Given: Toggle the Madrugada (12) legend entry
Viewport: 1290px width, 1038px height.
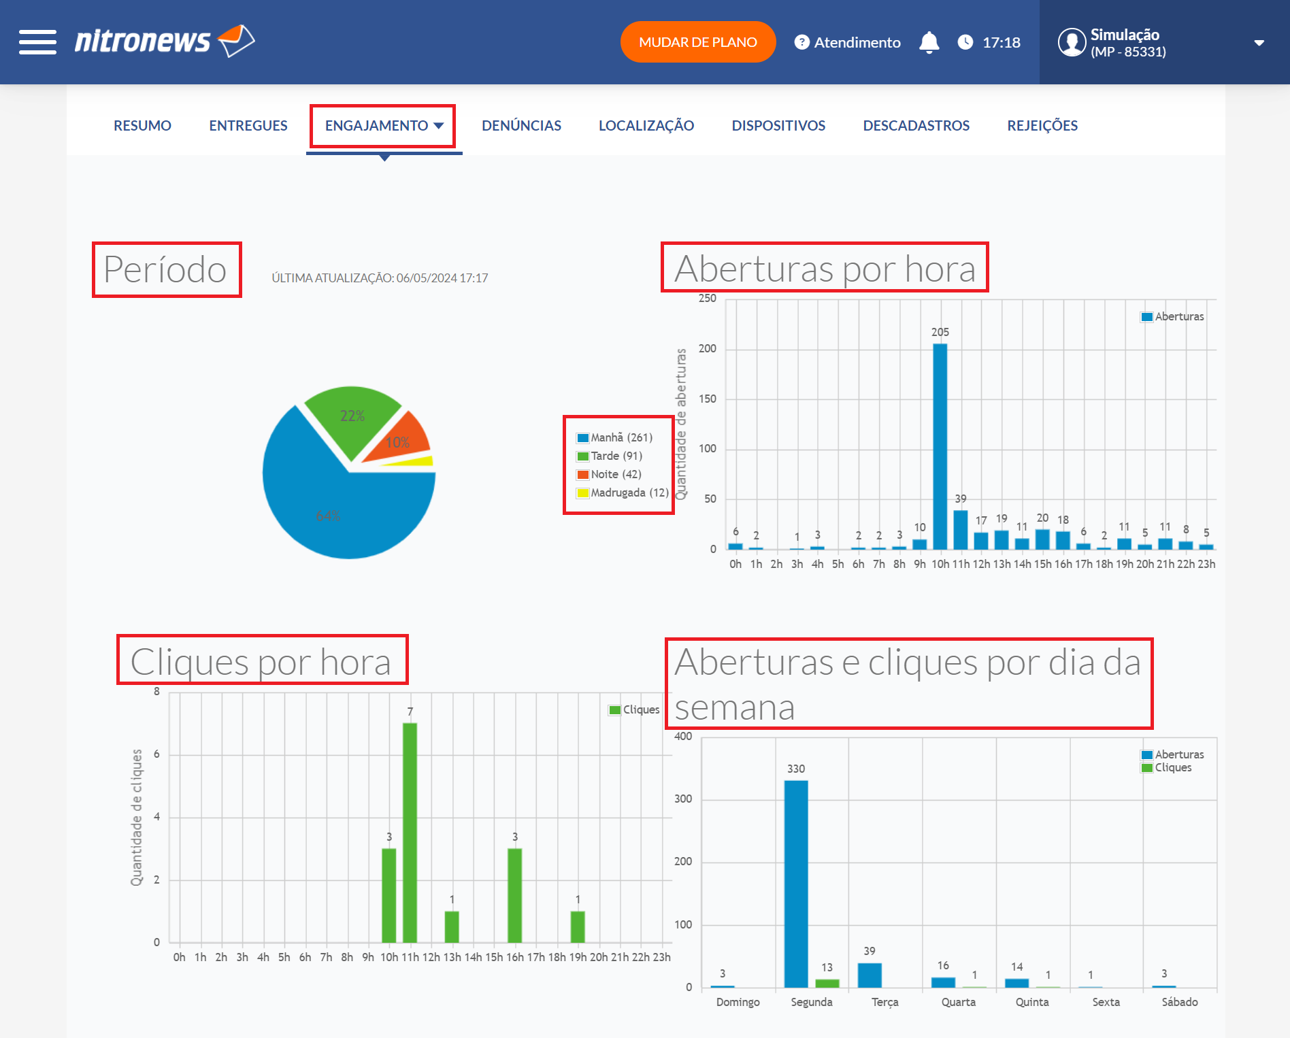Looking at the screenshot, I should (623, 492).
